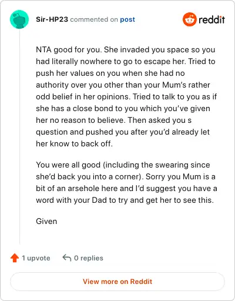Click the line starting "question and pushed you"
This screenshot has width=235, height=301.
click(x=123, y=132)
